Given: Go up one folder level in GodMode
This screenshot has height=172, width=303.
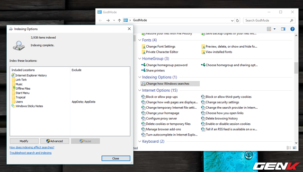Looking at the screenshot, I should click(119, 20).
